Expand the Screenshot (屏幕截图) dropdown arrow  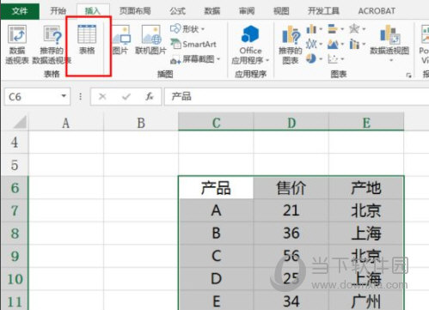pos(218,59)
